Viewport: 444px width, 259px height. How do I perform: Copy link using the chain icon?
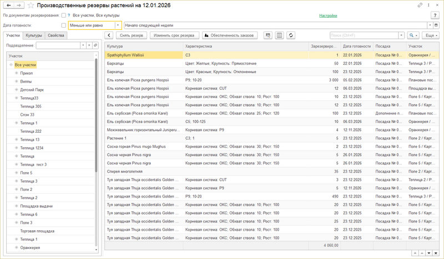[419, 5]
